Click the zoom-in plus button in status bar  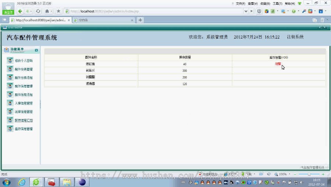[x=323, y=174]
